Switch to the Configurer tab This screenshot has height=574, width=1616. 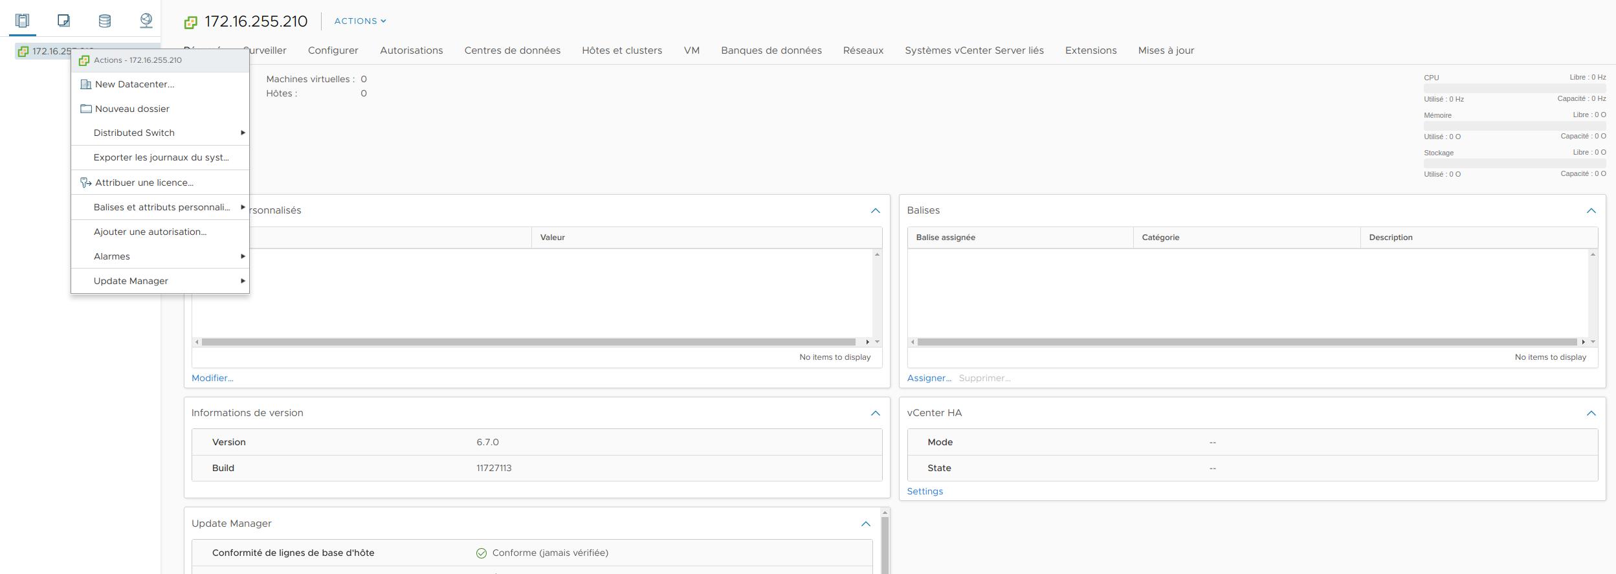333,50
